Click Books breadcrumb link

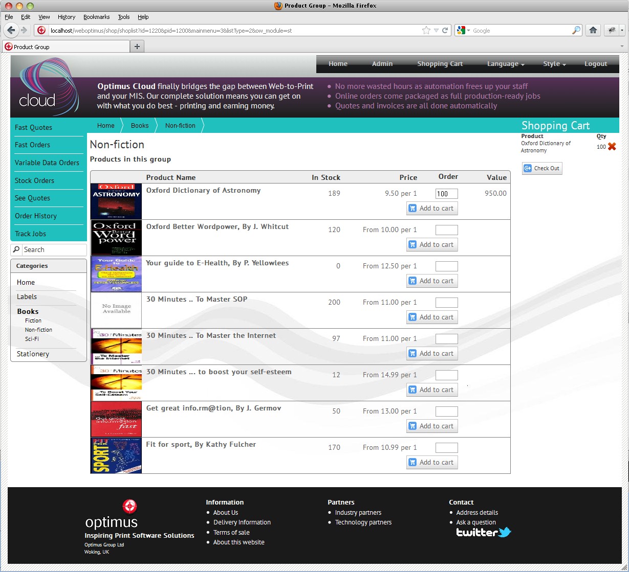point(140,125)
